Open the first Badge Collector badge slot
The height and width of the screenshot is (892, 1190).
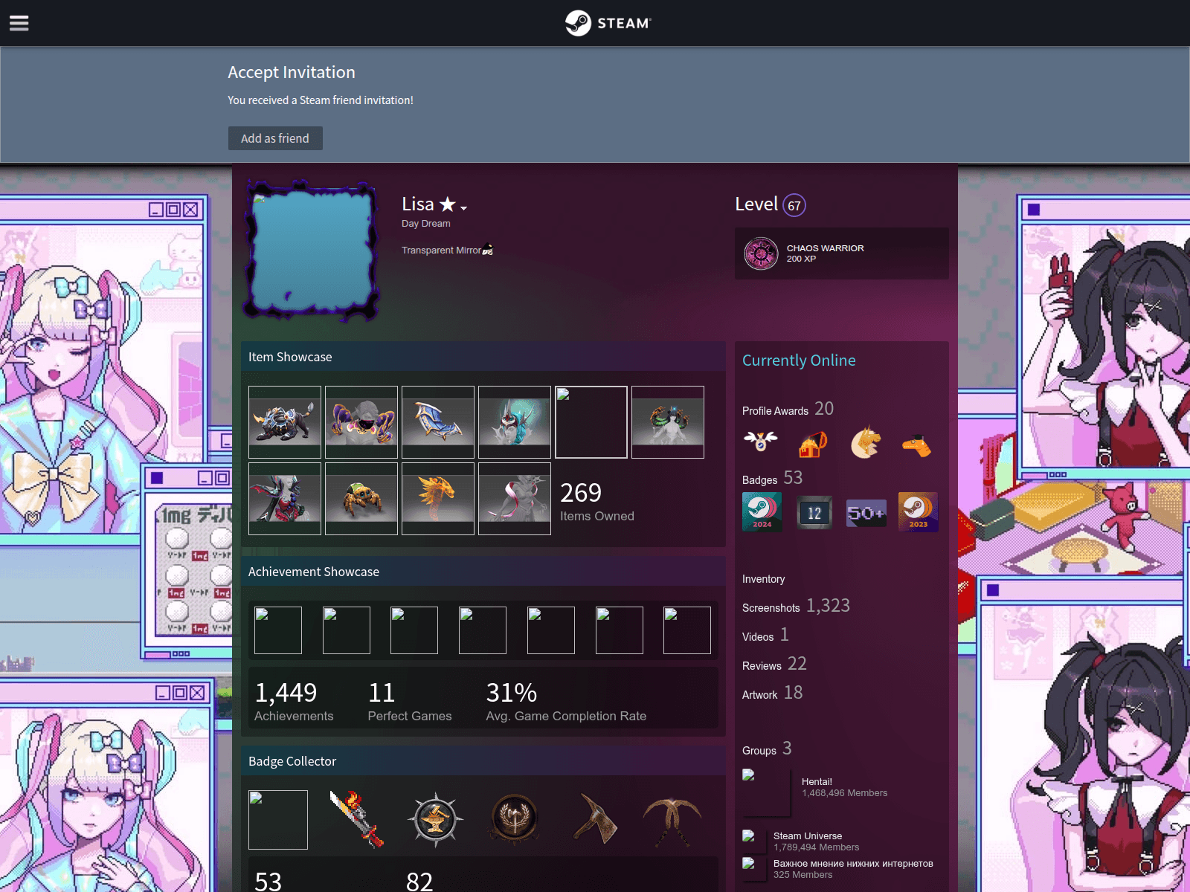point(278,820)
